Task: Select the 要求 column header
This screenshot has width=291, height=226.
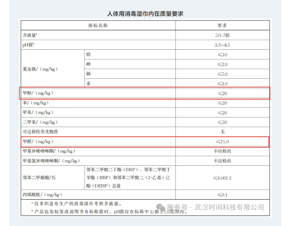Action: [222, 26]
